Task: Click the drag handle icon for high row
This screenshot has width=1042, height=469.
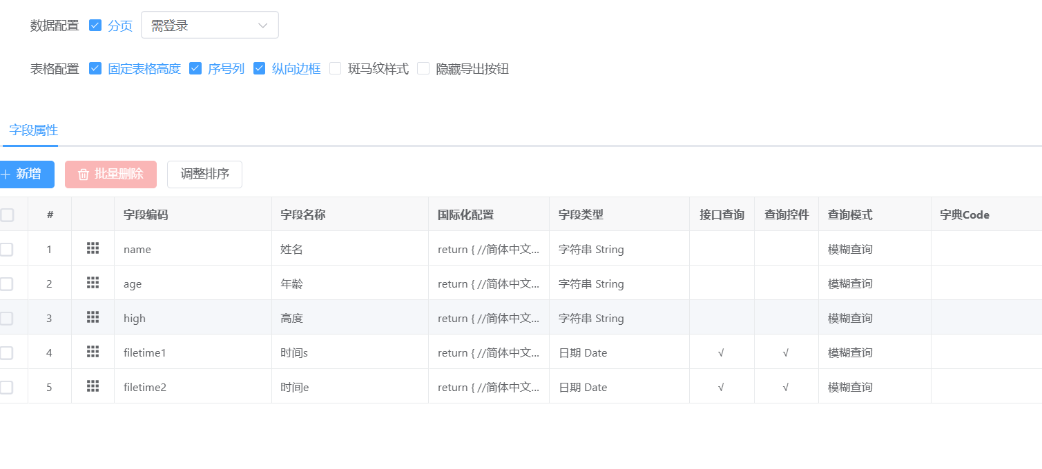Action: (x=93, y=317)
